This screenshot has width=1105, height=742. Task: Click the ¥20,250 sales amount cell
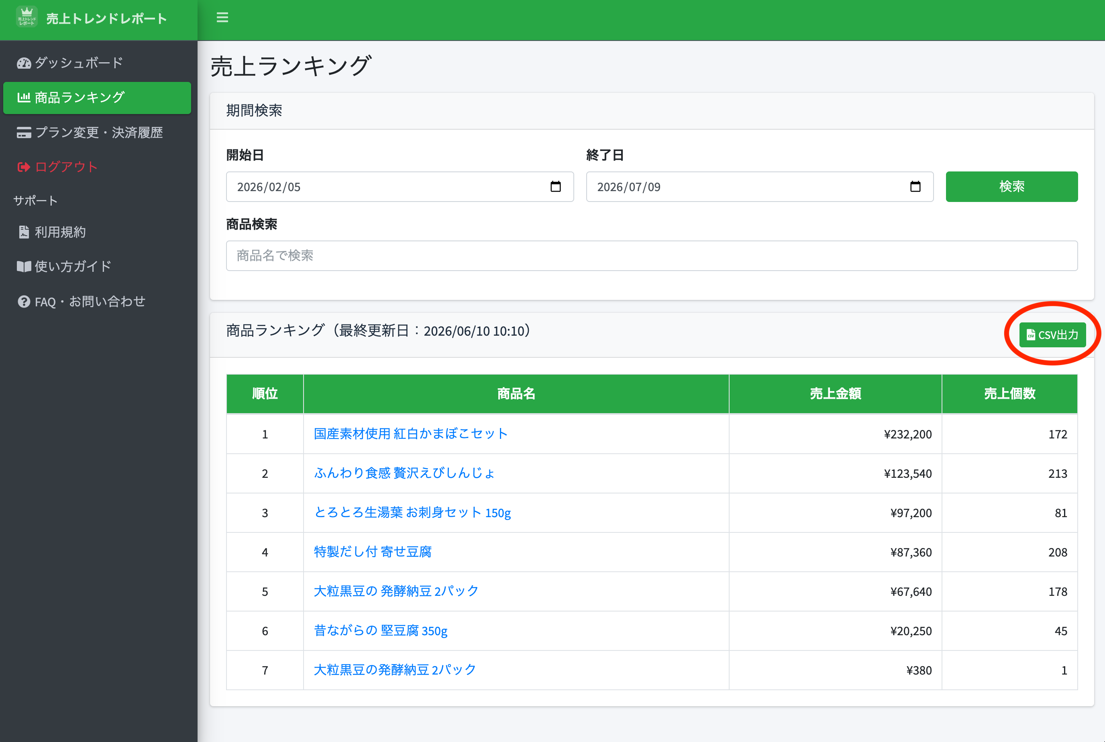835,631
